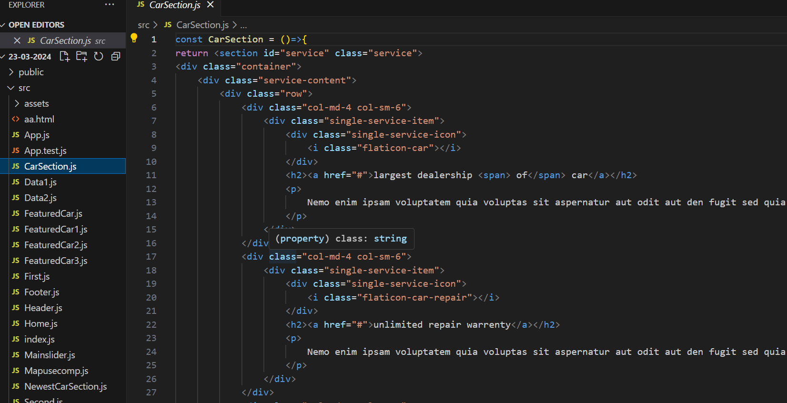Open aa.html from the file tree
This screenshot has width=787, height=403.
click(39, 119)
